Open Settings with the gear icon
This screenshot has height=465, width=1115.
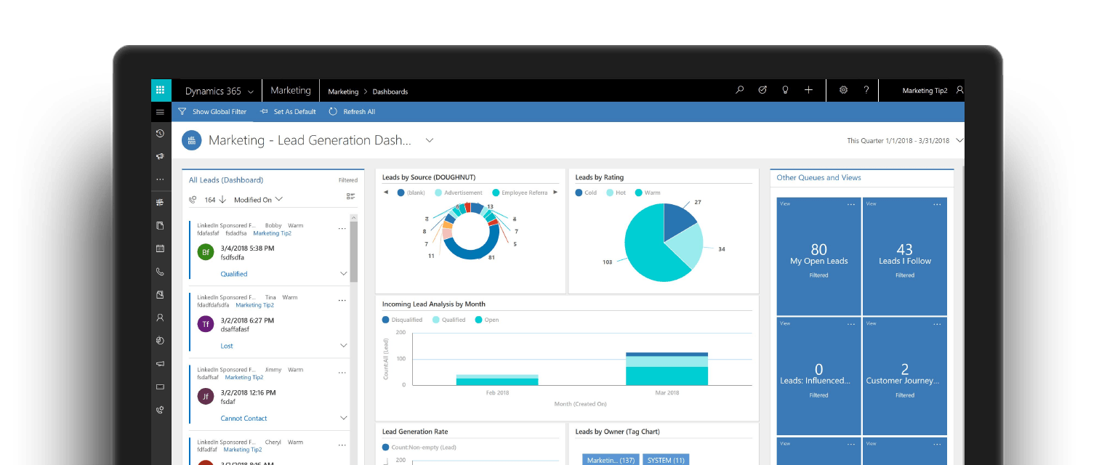843,89
